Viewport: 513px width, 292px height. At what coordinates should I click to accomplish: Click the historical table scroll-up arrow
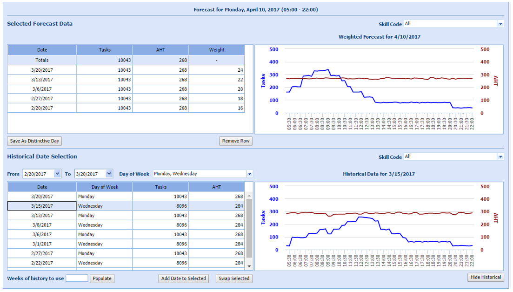pyautogui.click(x=249, y=197)
